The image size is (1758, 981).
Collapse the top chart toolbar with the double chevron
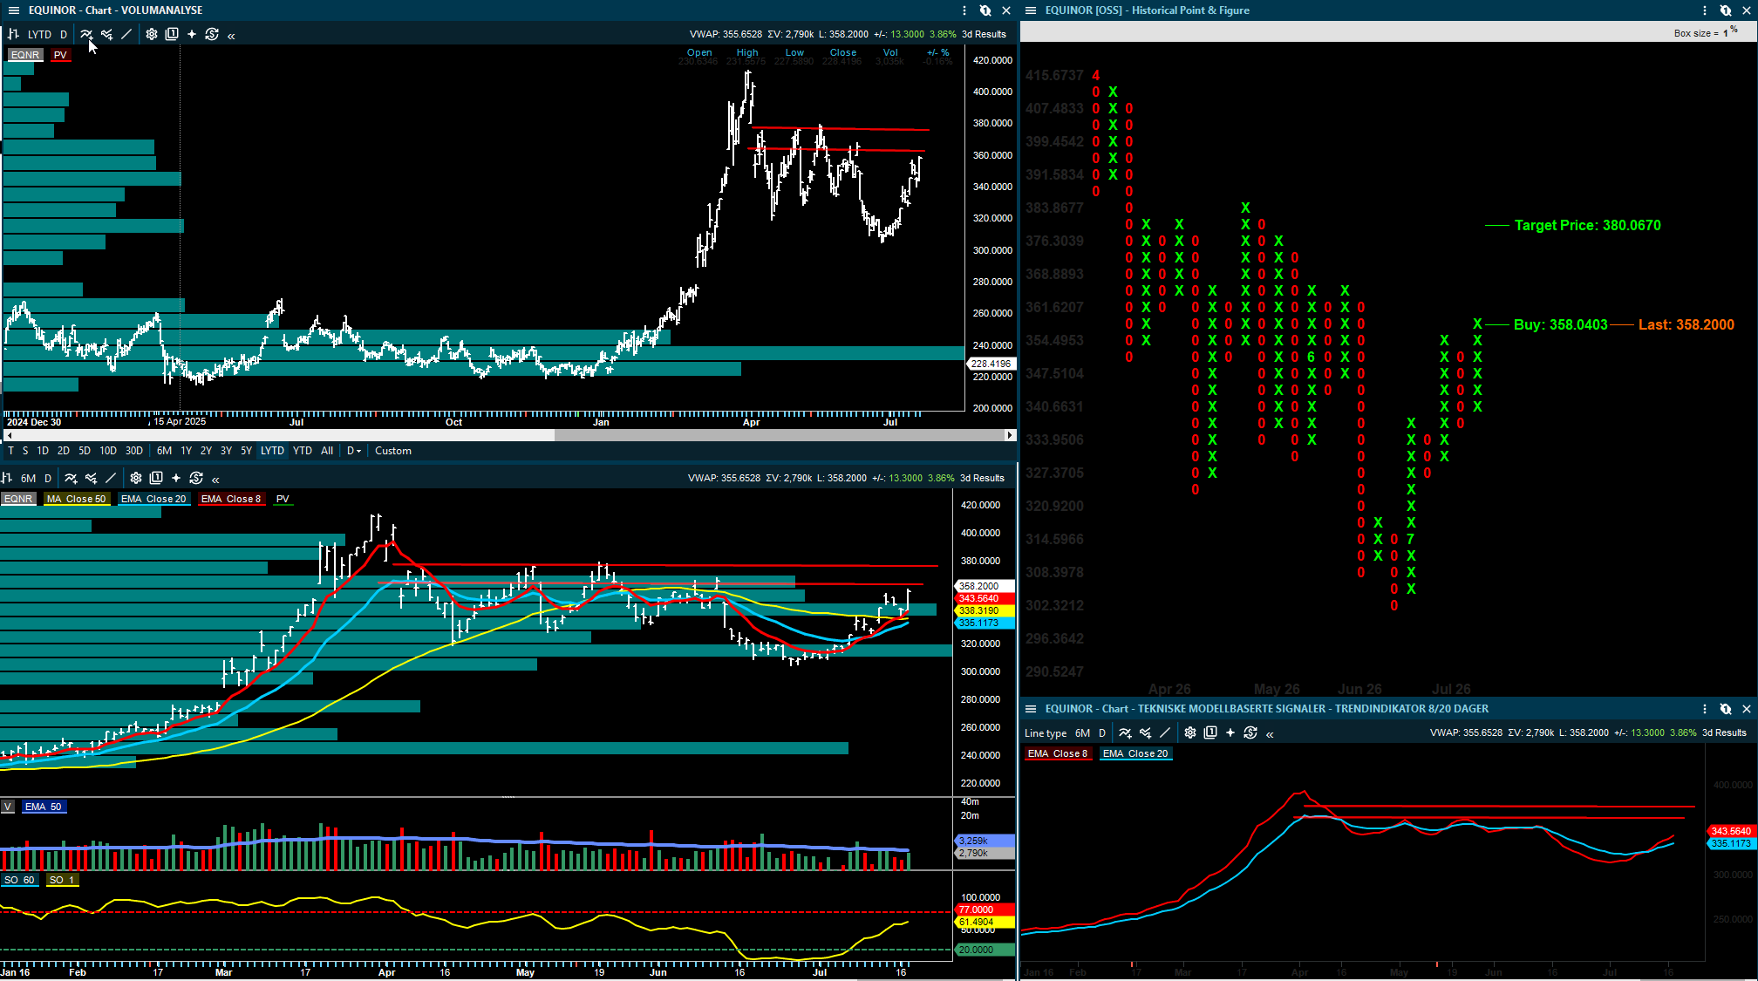coord(231,36)
